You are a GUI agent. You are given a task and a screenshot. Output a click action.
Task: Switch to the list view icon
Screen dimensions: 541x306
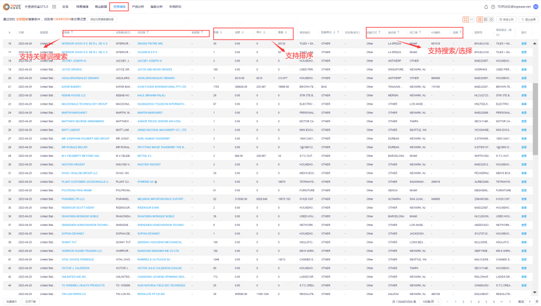479,20
